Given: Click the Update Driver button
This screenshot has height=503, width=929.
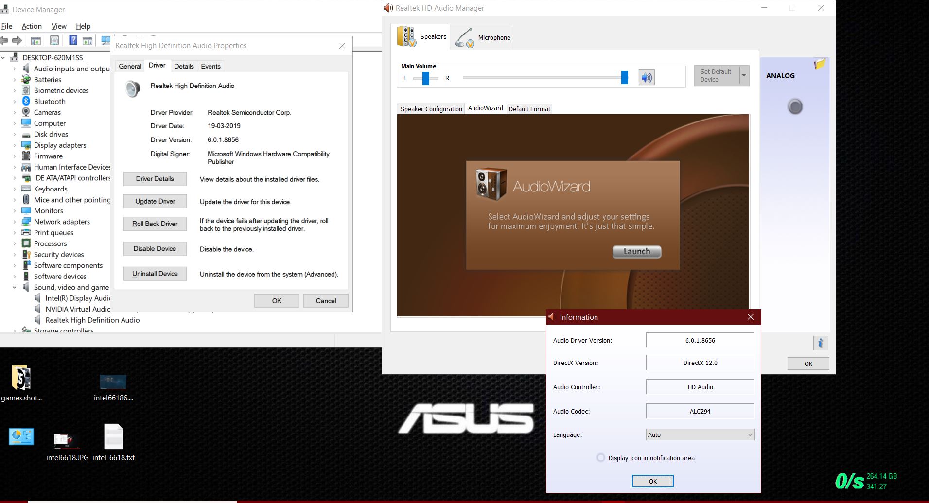Looking at the screenshot, I should click(x=155, y=201).
